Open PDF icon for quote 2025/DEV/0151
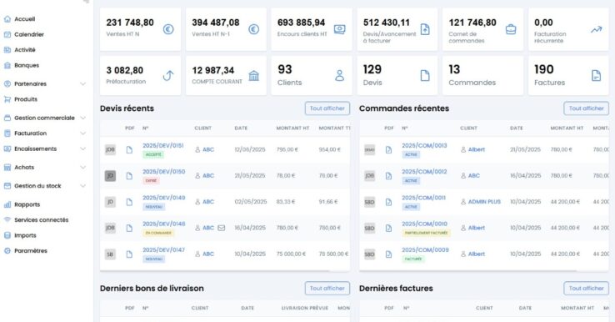This screenshot has width=615, height=322. tap(129, 149)
